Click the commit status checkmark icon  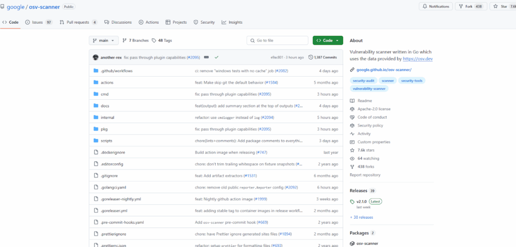[x=216, y=57]
